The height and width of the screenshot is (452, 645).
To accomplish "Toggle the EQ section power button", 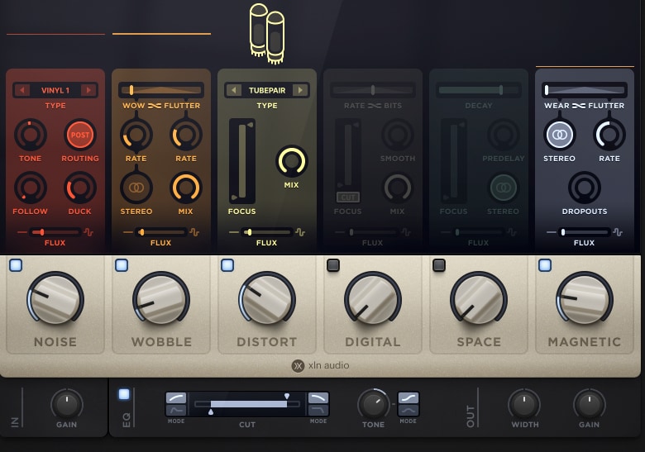I will [124, 394].
